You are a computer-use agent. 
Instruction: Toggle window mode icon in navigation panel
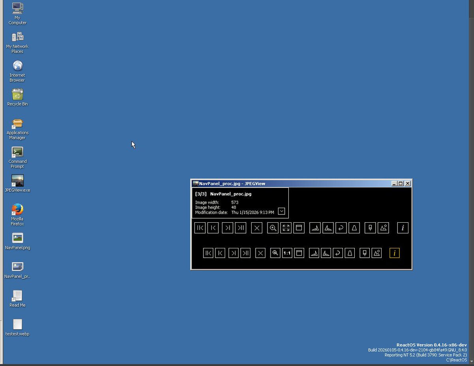click(x=299, y=253)
